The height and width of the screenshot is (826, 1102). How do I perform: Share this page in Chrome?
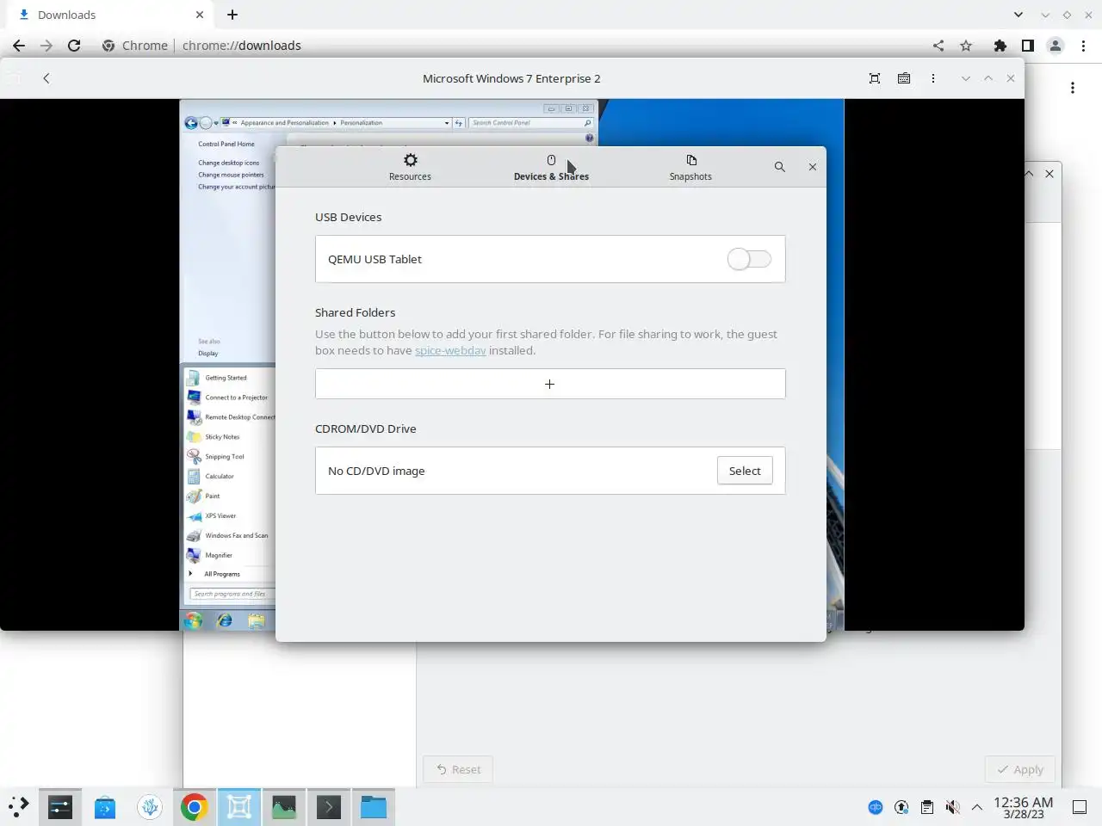pyautogui.click(x=938, y=46)
